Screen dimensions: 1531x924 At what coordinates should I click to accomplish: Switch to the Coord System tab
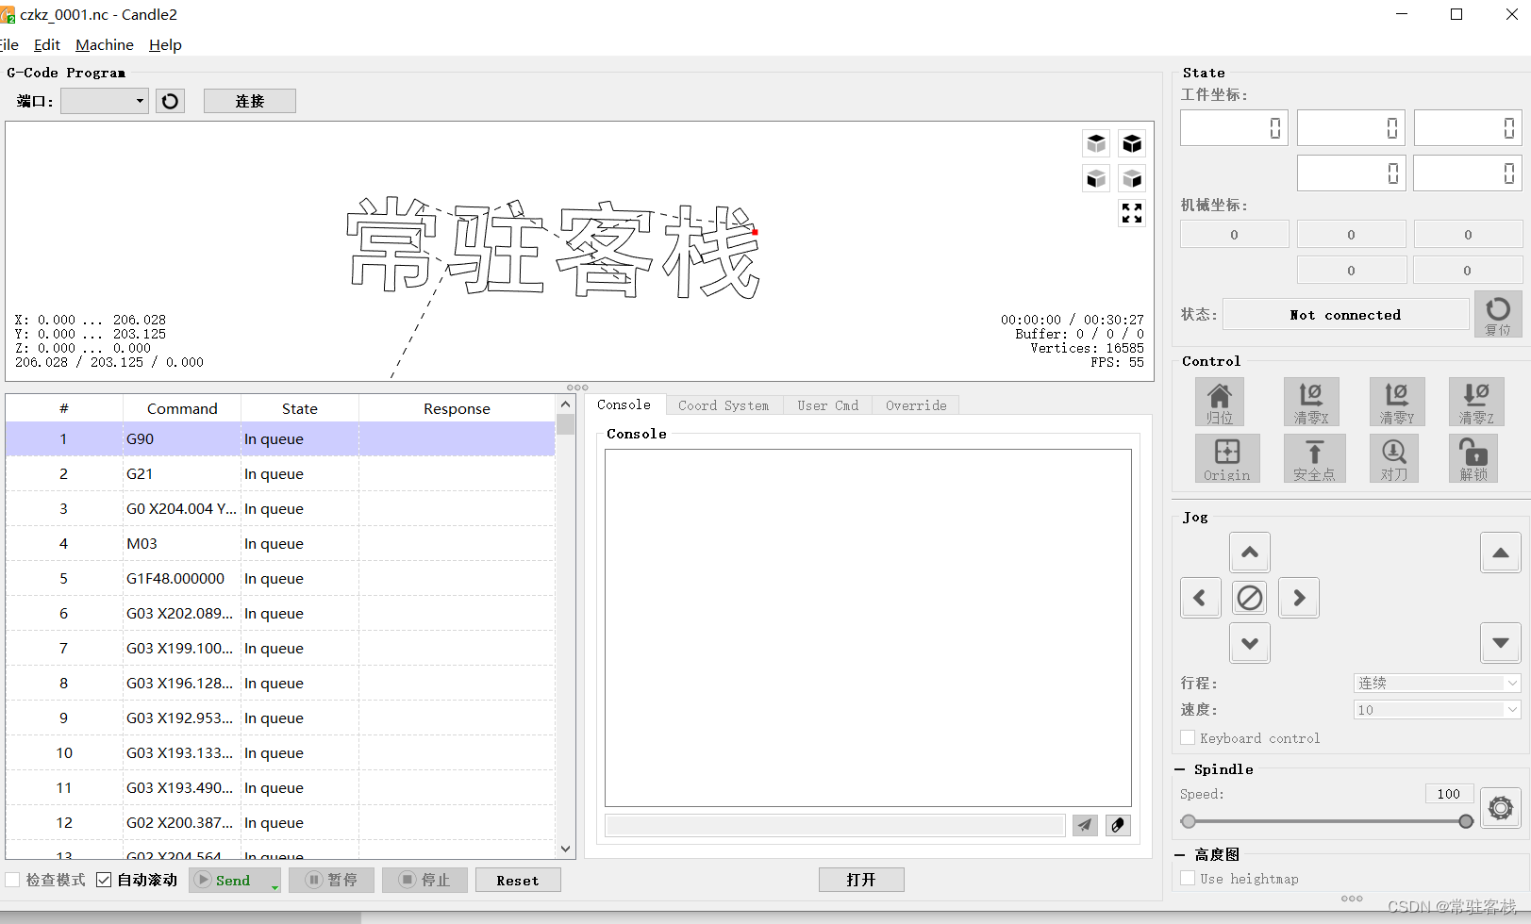coord(724,405)
